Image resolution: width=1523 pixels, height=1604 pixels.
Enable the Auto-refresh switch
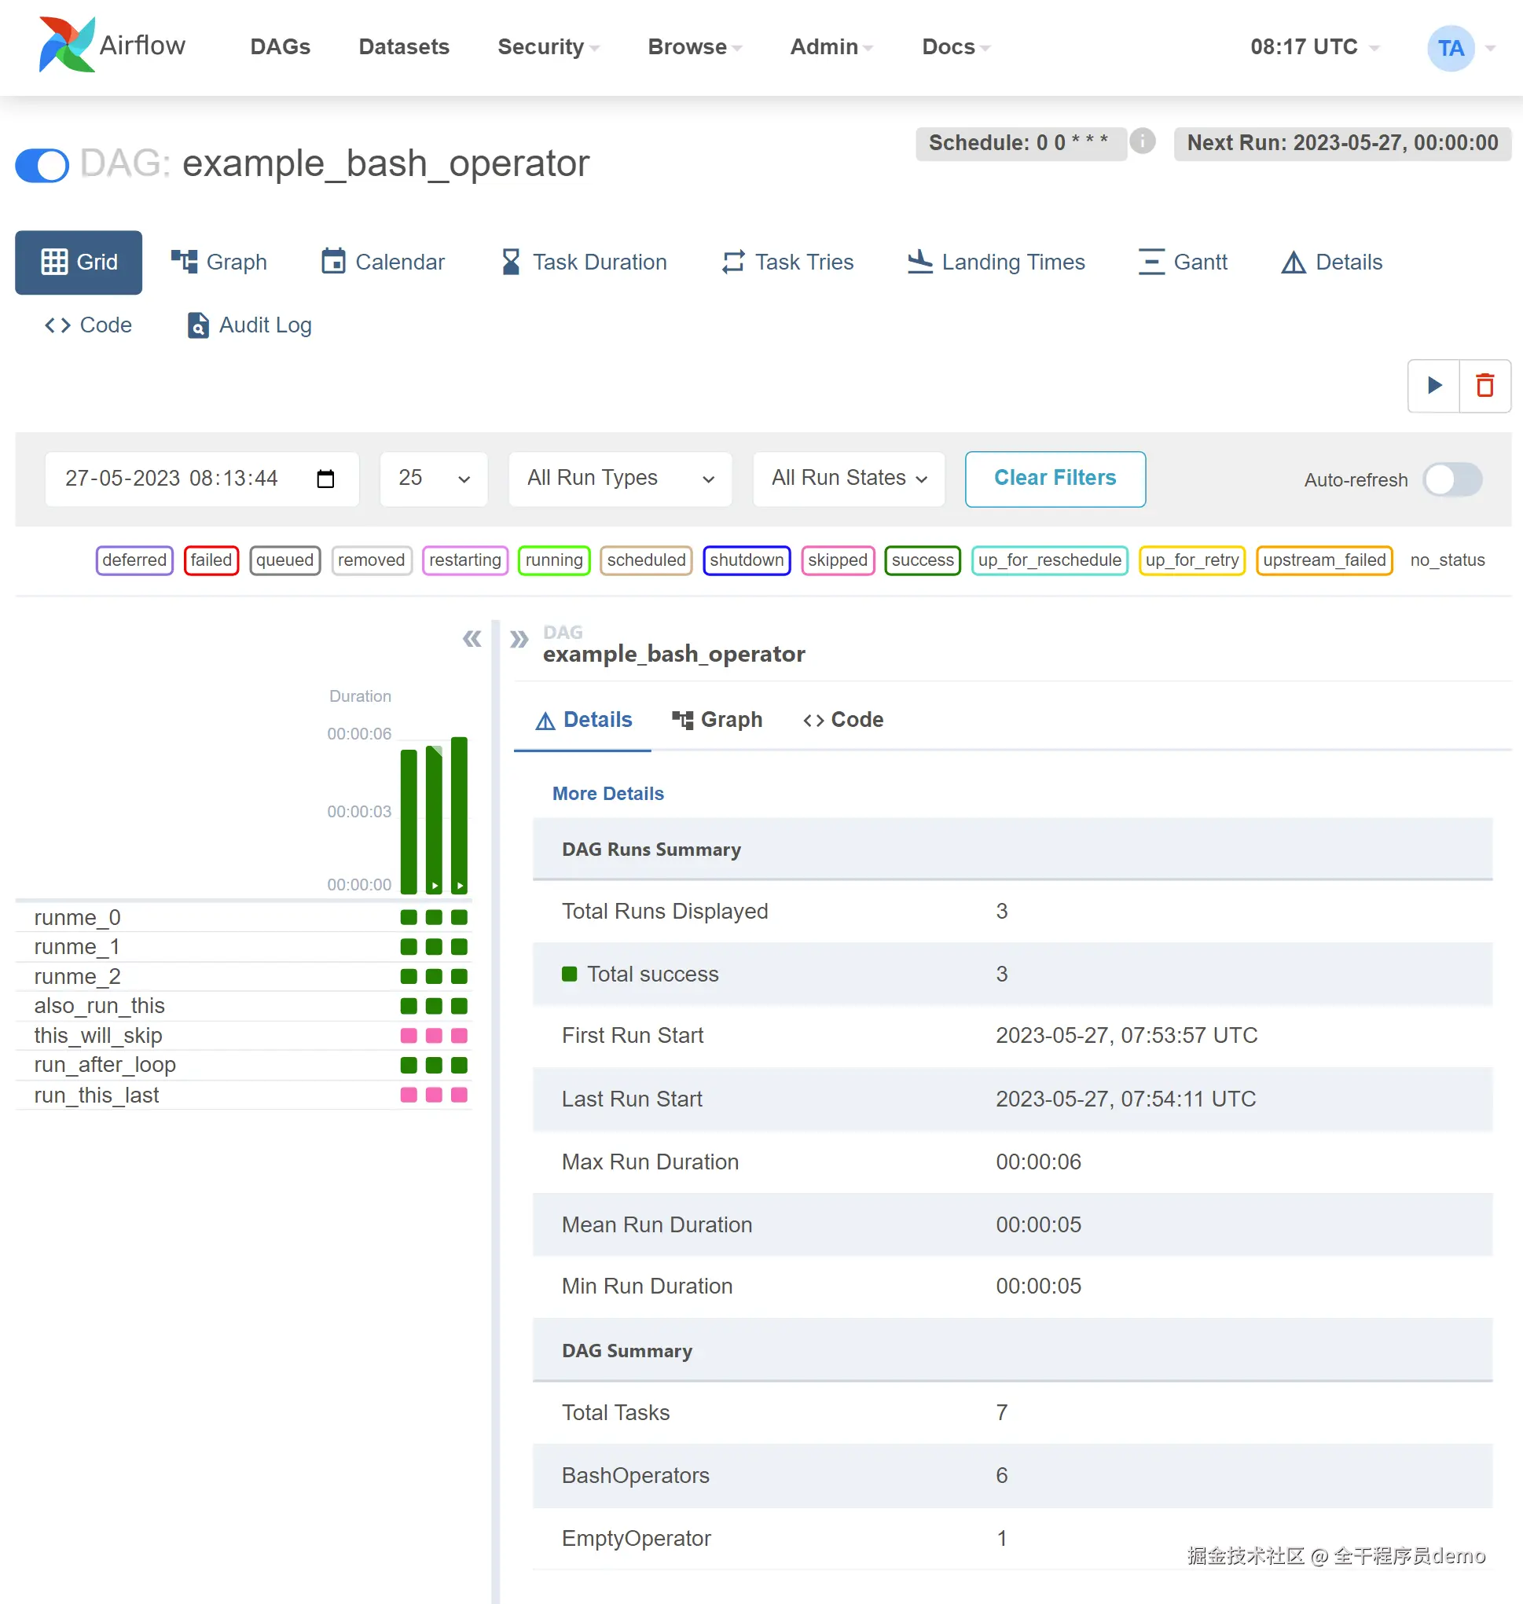point(1452,479)
